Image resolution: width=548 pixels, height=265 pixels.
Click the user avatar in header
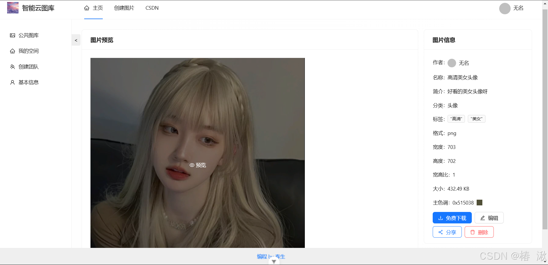click(x=505, y=8)
